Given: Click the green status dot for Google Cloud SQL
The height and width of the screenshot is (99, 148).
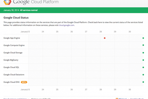Looking at the screenshot, I should [x=143, y=67].
